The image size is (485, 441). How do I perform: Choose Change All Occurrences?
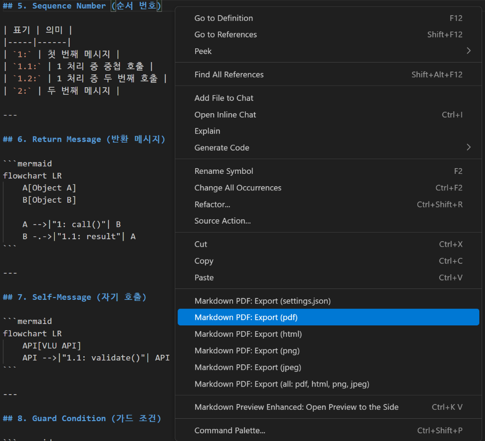[237, 188]
